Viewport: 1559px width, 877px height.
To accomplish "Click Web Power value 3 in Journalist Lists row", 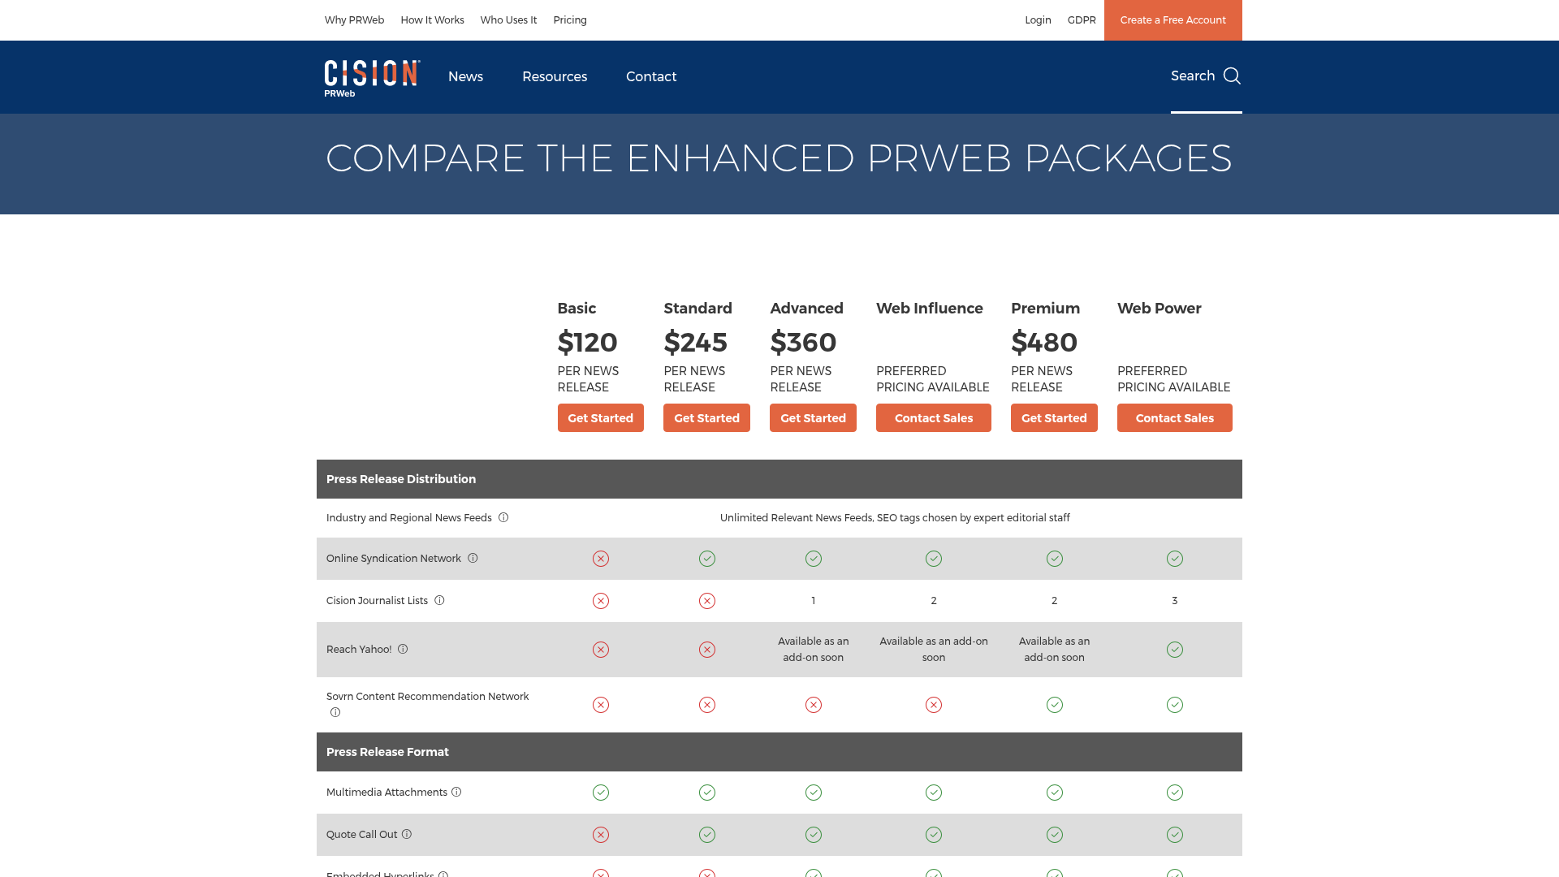I will (x=1175, y=601).
